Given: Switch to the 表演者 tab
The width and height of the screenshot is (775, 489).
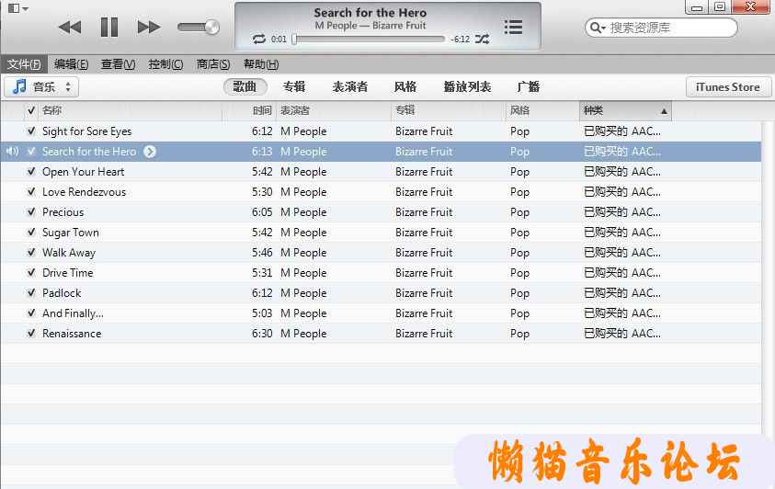Looking at the screenshot, I should (350, 87).
